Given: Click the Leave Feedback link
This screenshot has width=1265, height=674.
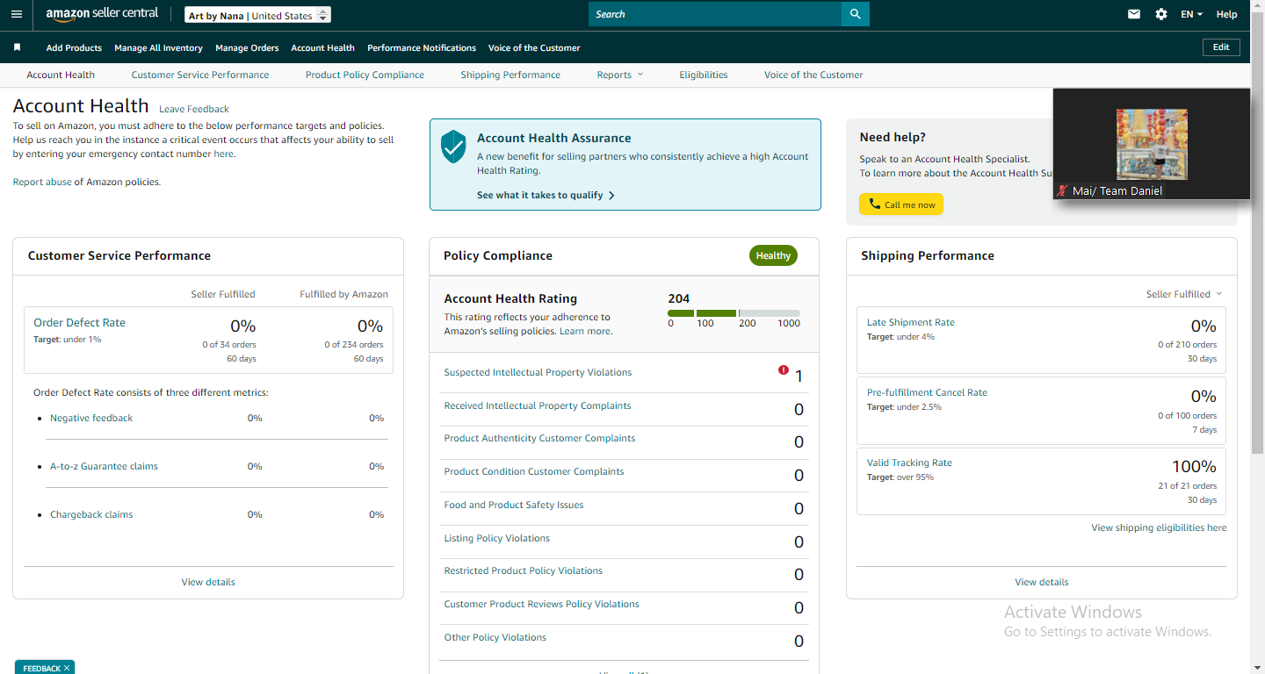Looking at the screenshot, I should 194,109.
